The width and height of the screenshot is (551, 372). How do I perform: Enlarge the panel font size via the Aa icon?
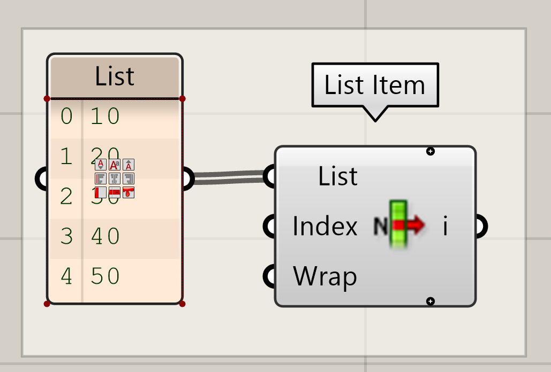(x=115, y=165)
